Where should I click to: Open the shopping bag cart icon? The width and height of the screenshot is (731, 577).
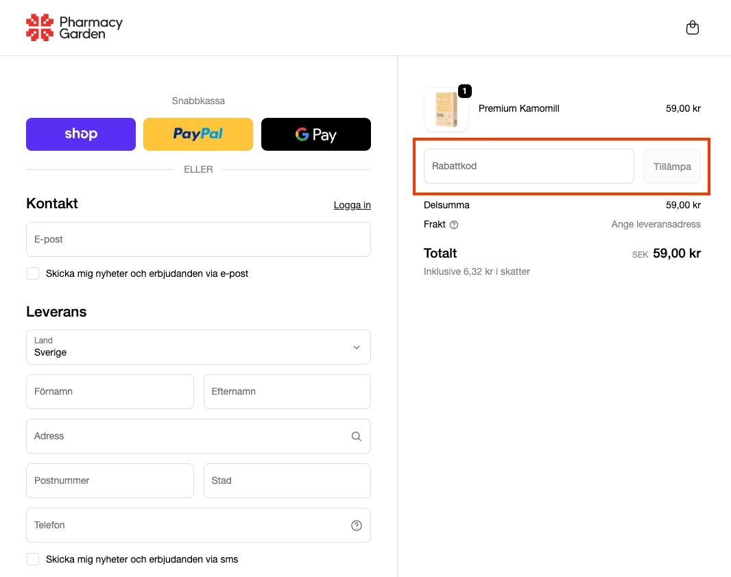693,28
